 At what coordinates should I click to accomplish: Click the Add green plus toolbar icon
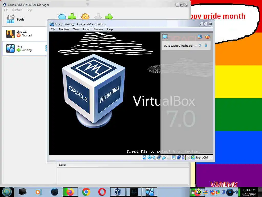click(x=72, y=17)
